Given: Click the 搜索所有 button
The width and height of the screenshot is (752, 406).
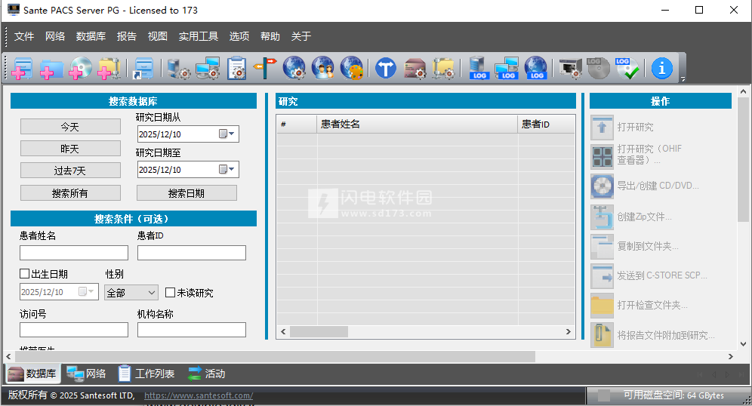Looking at the screenshot, I should click(x=70, y=193).
